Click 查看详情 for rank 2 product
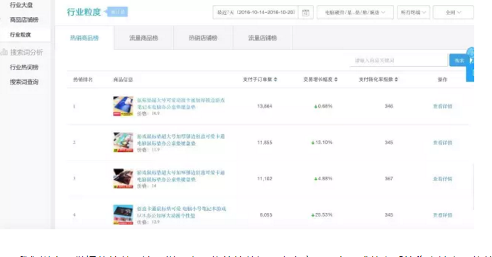This screenshot has height=257, width=492. (x=442, y=143)
